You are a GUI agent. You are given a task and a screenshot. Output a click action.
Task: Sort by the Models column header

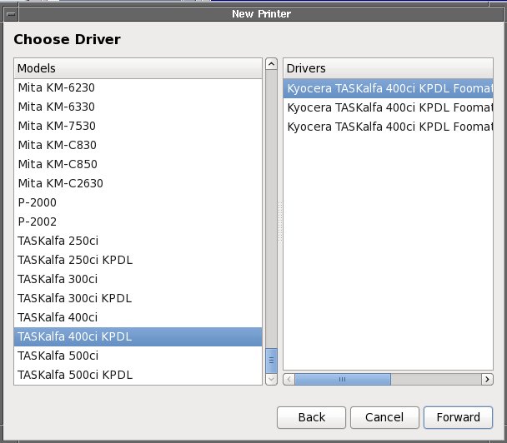tap(138, 67)
